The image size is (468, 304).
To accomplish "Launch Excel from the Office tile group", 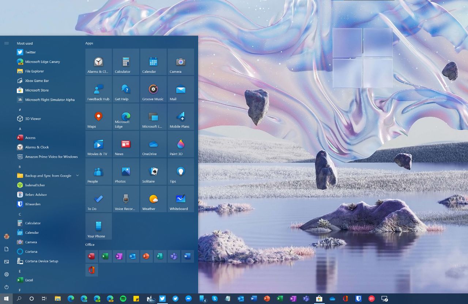I will tap(105, 256).
